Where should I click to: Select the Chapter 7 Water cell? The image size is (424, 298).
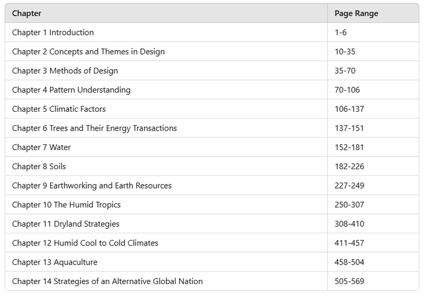[x=42, y=147]
